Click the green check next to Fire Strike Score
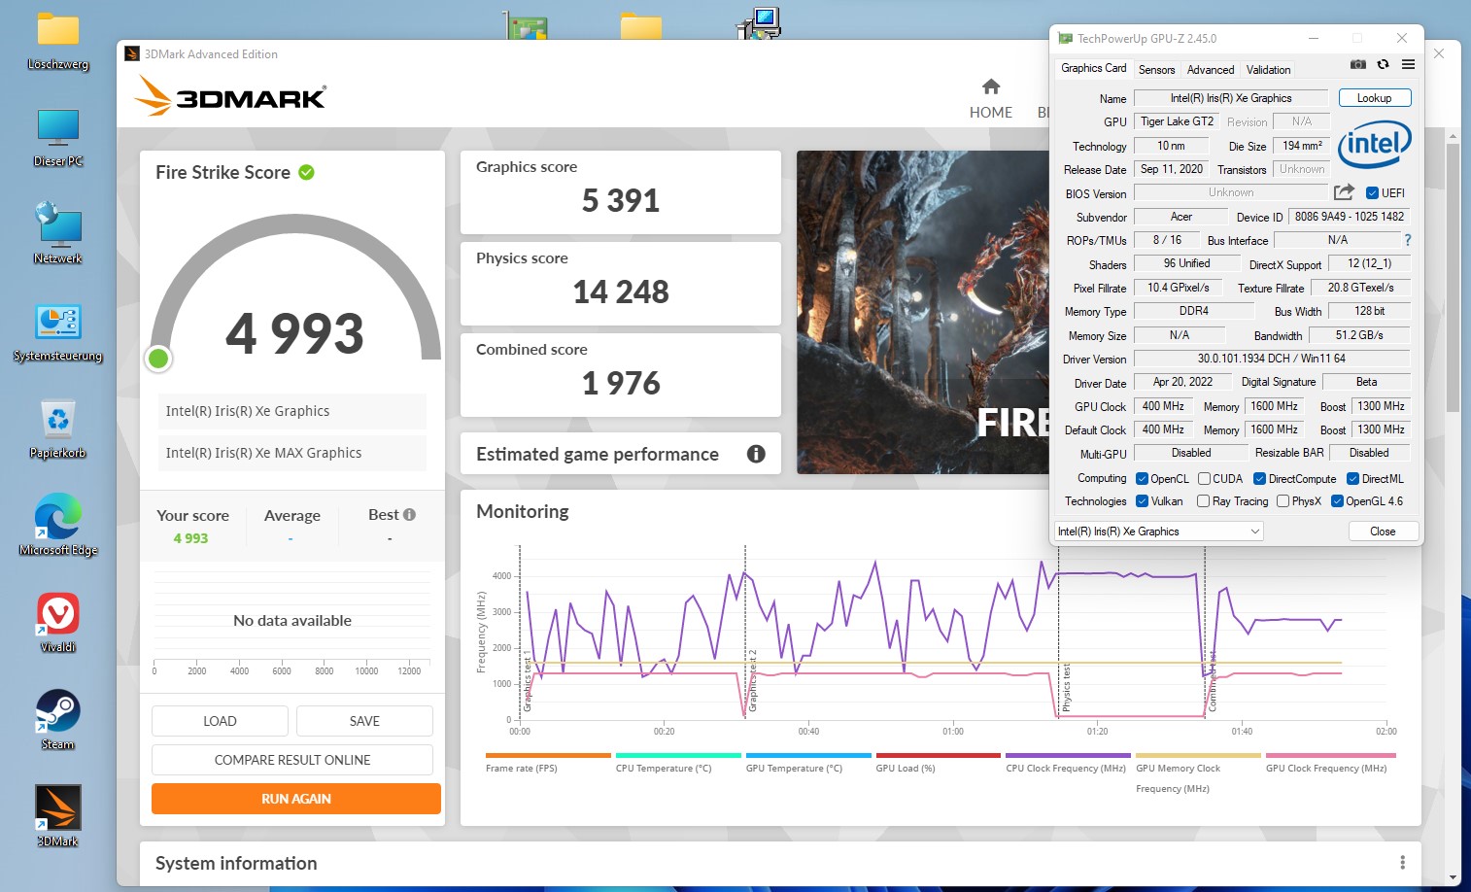The height and width of the screenshot is (892, 1471). (x=306, y=172)
